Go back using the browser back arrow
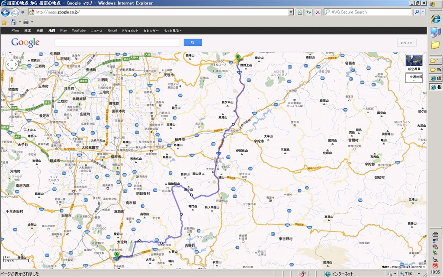 pyautogui.click(x=5, y=12)
